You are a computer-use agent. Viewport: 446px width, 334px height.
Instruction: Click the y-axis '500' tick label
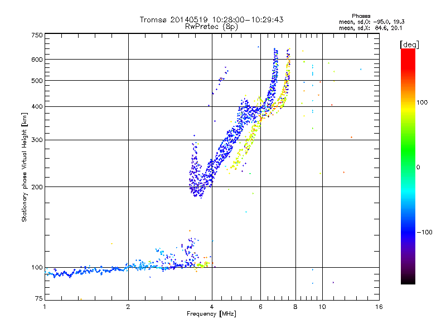(37, 81)
